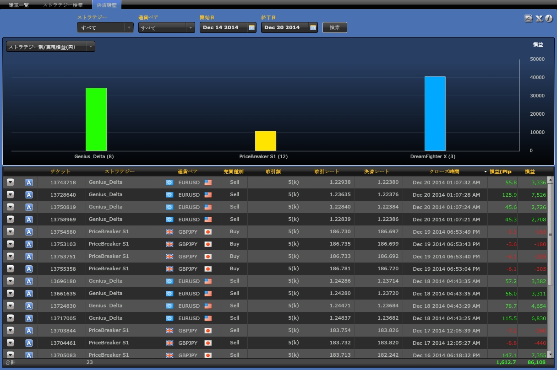Screen dimensions: 557x370
Task: Sort by 決済レート column header
Action: 377,172
